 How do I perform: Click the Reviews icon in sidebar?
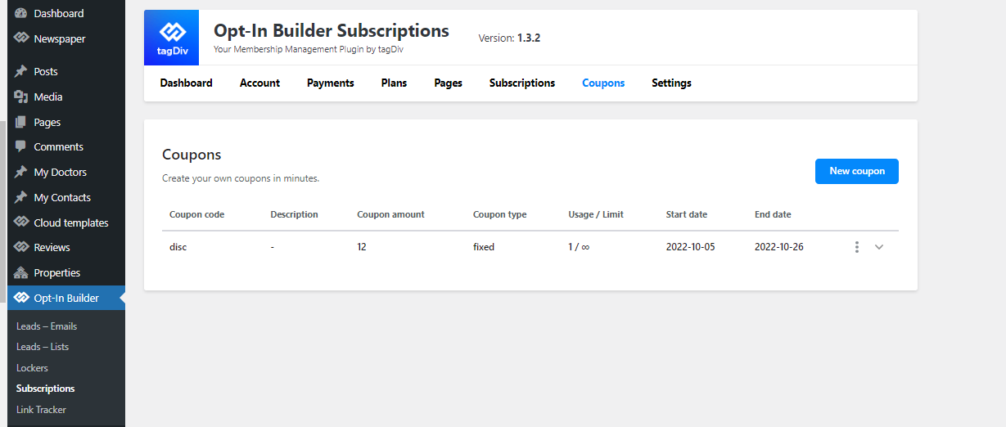(x=21, y=247)
